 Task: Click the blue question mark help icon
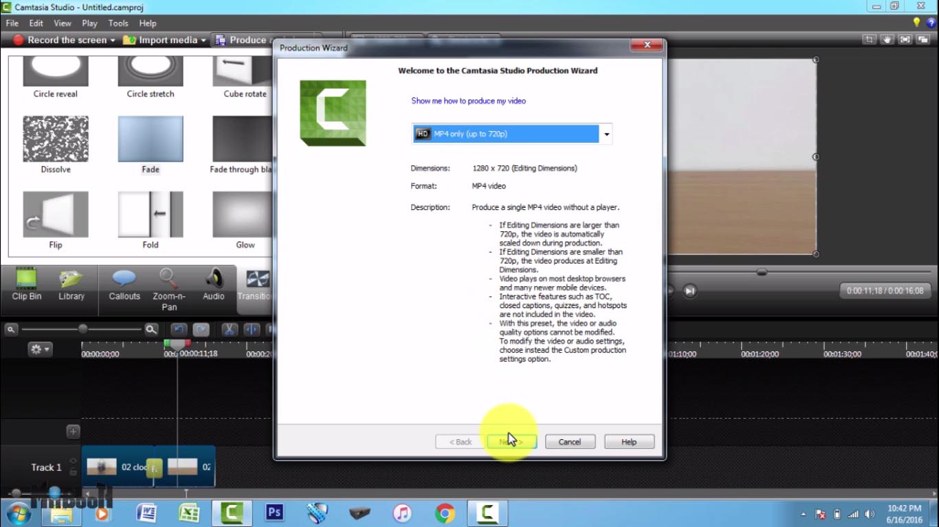coord(931,23)
